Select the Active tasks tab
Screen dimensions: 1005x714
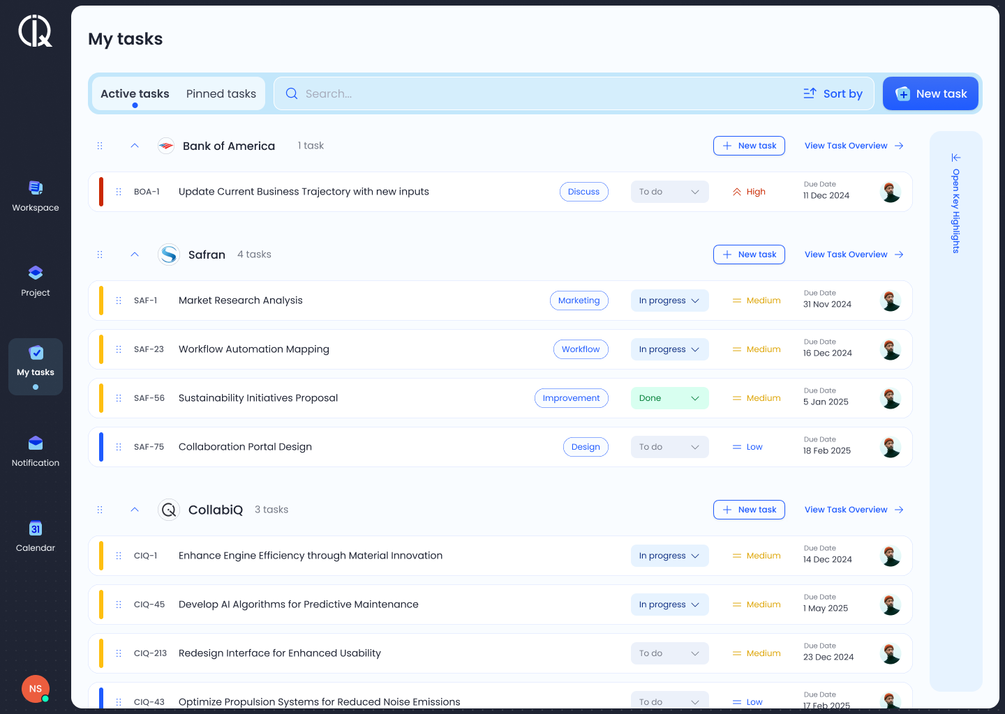[x=135, y=93]
